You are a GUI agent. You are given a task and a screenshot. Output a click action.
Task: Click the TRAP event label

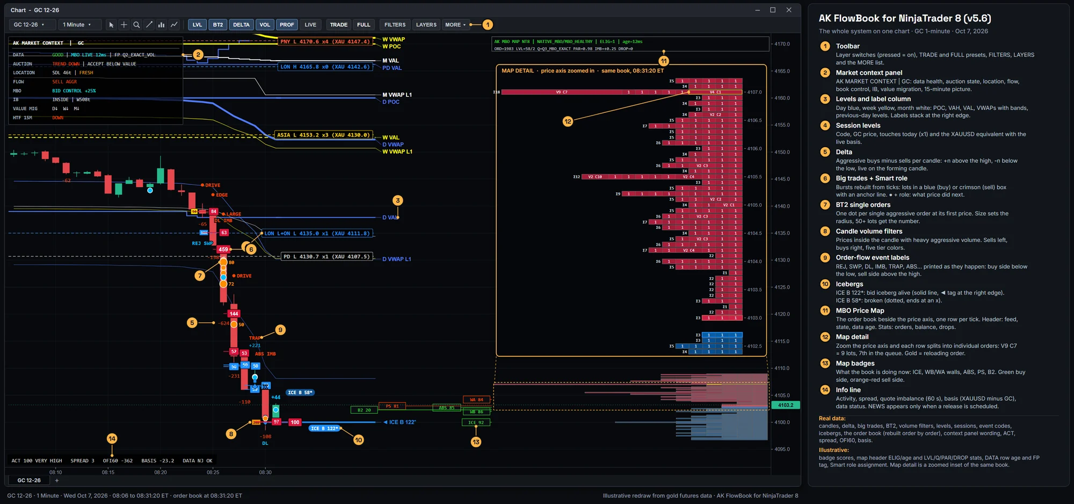tap(255, 339)
